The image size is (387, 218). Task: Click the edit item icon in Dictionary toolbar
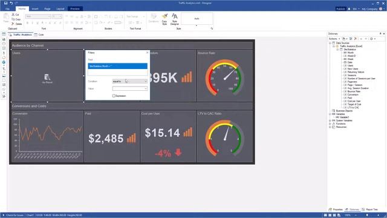pos(351,39)
